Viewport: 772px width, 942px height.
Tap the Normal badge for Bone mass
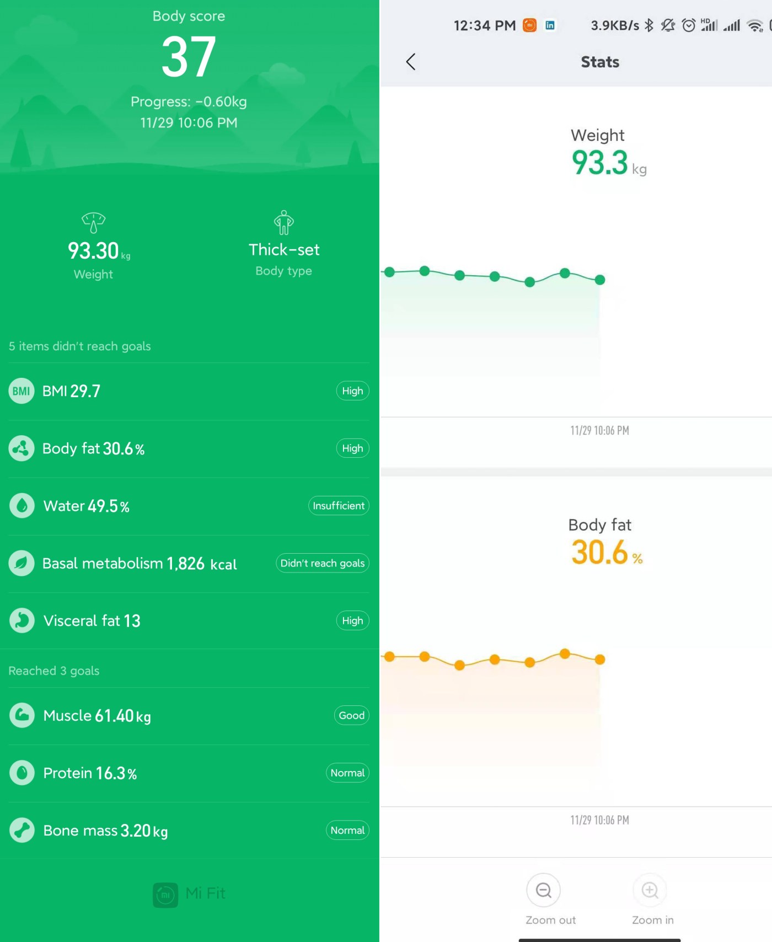[x=347, y=830]
